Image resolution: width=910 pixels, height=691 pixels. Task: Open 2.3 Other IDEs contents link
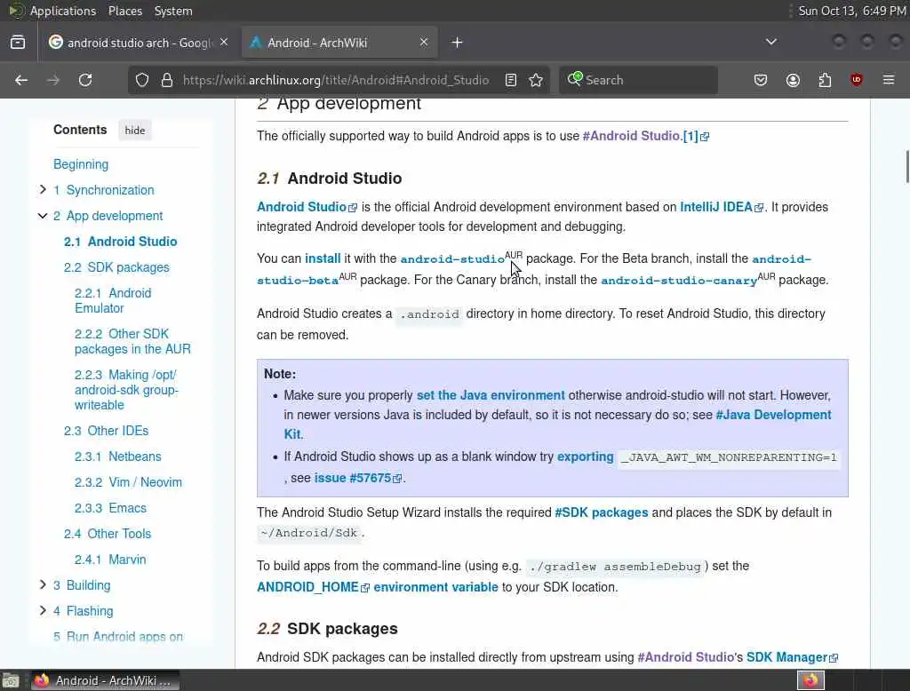click(x=107, y=431)
